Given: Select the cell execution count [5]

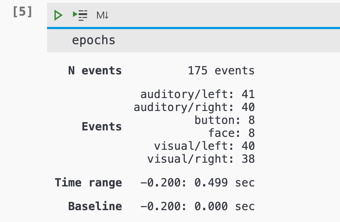Looking at the screenshot, I should click(x=22, y=12).
